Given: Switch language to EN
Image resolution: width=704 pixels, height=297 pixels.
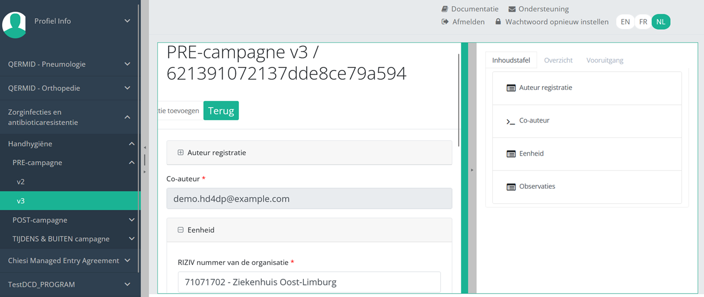Looking at the screenshot, I should coord(625,22).
